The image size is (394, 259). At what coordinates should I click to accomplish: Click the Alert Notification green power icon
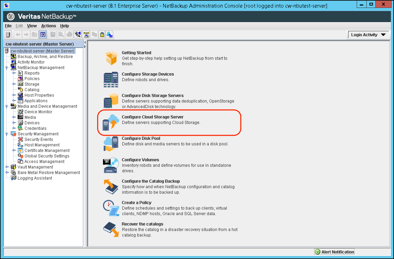click(318, 252)
